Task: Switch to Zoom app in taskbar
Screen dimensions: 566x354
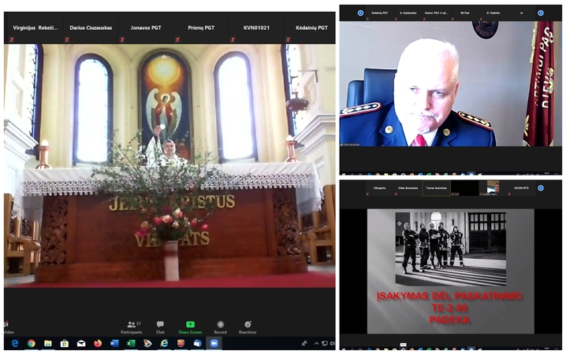Action: 214,344
